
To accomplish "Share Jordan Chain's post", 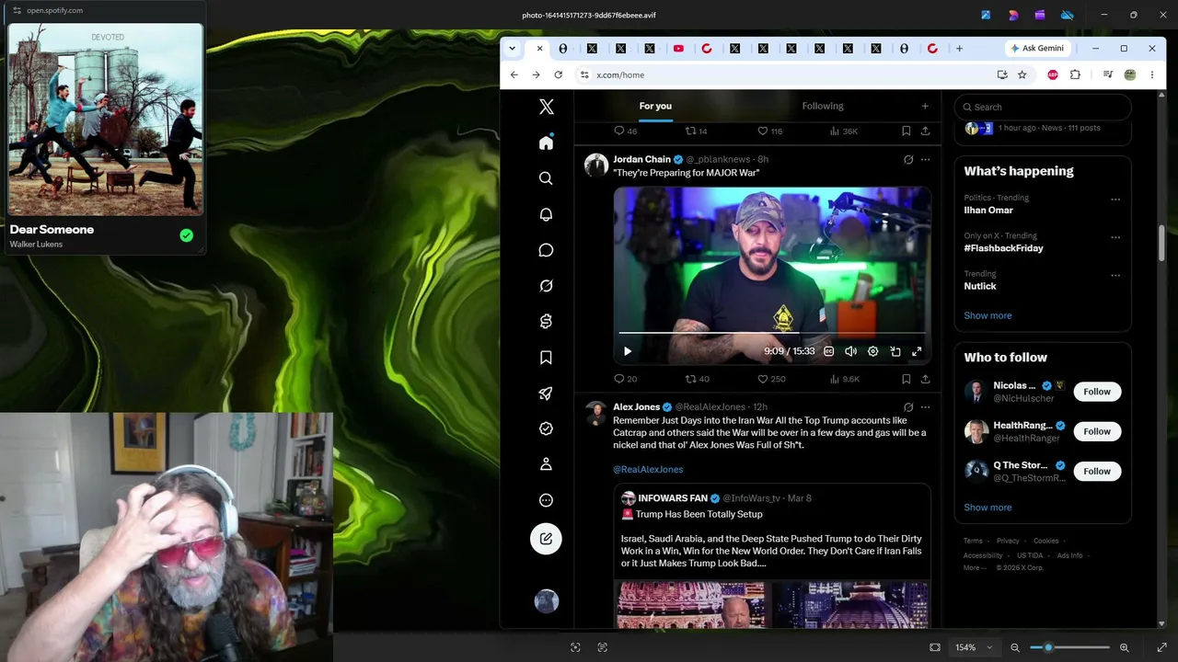I will click(925, 379).
